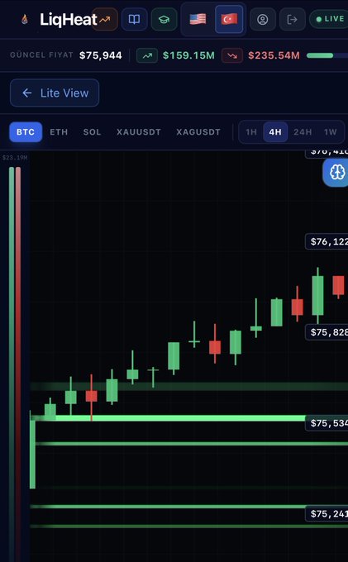Click the $75,534 price label
The image size is (348, 562).
[327, 423]
